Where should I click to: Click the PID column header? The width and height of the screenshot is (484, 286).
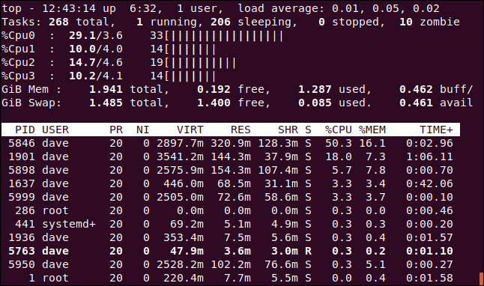25,130
